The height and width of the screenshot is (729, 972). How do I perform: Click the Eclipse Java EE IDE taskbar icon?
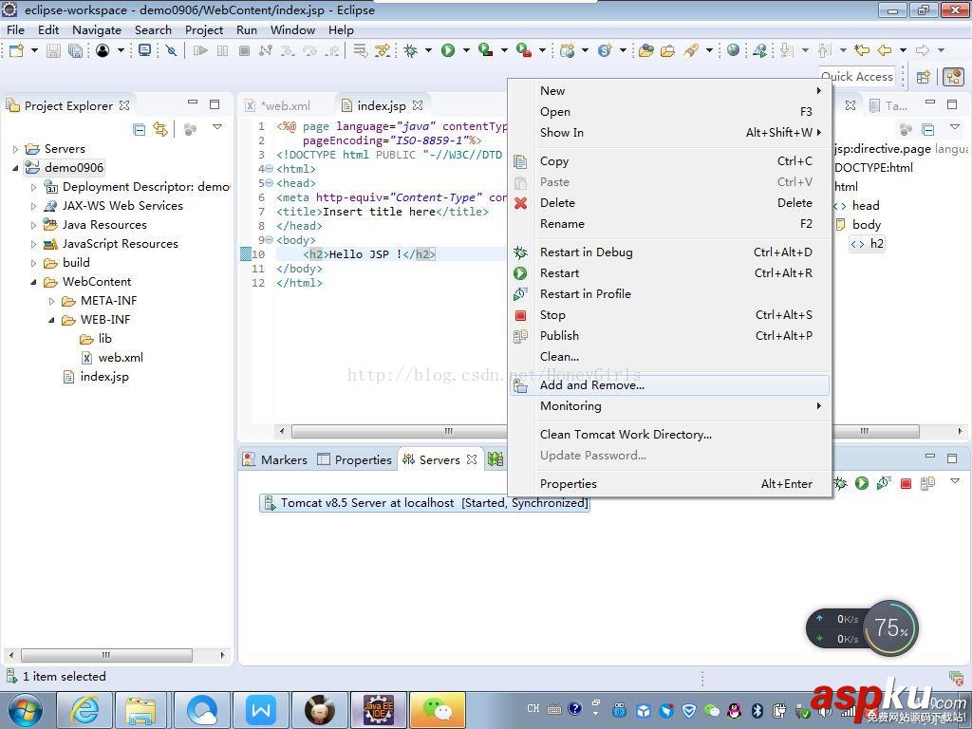378,710
